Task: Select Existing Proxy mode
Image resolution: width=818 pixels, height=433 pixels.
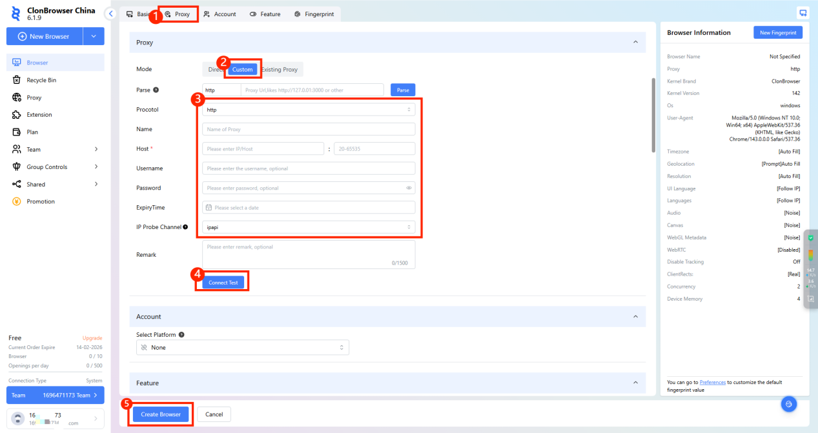Action: [280, 70]
